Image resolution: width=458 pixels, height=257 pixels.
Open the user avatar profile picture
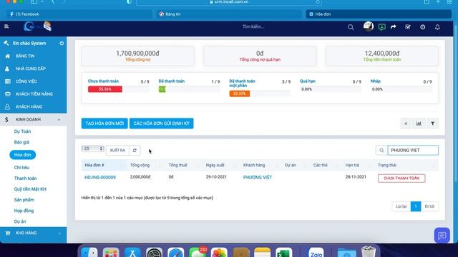click(x=369, y=26)
